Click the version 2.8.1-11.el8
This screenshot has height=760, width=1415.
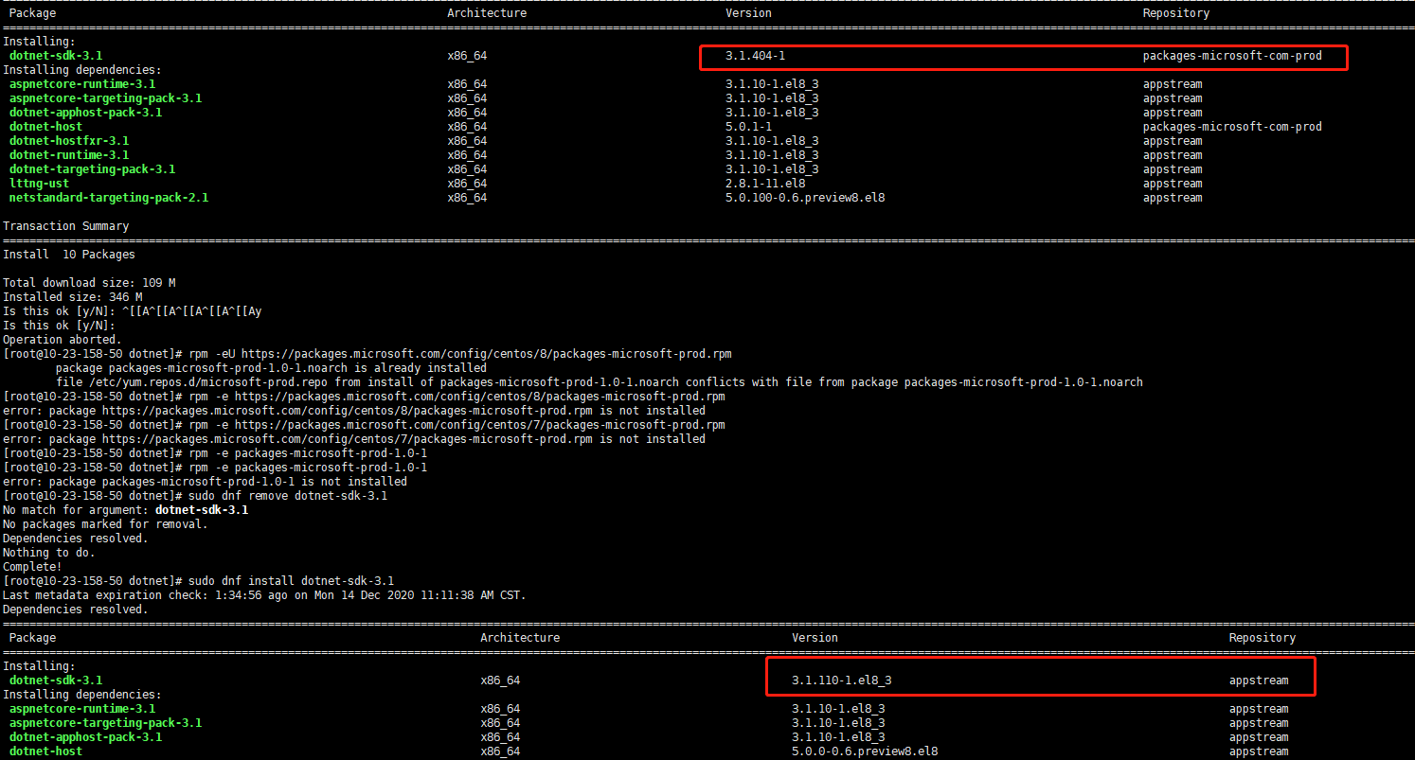coord(765,184)
